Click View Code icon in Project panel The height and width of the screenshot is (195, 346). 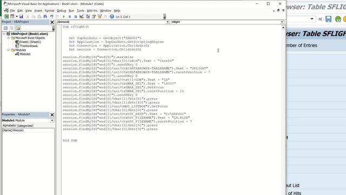[x=5, y=28]
